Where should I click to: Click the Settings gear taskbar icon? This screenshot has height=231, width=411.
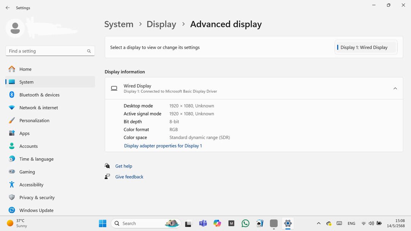tap(288, 223)
